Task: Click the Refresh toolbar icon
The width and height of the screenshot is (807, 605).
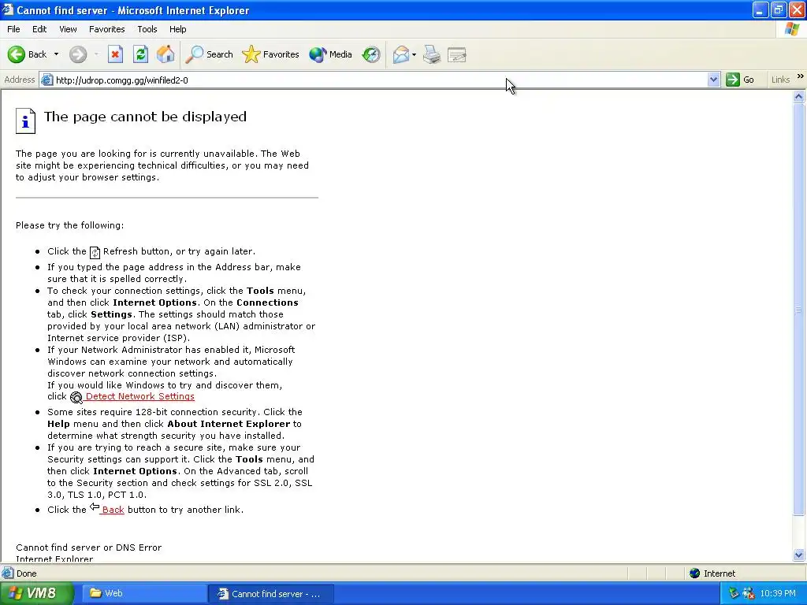Action: [x=140, y=54]
